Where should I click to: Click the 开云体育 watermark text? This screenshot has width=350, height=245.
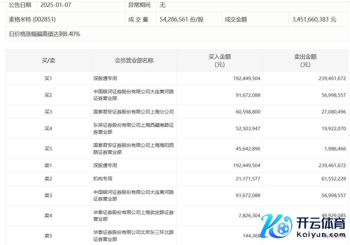point(321,224)
